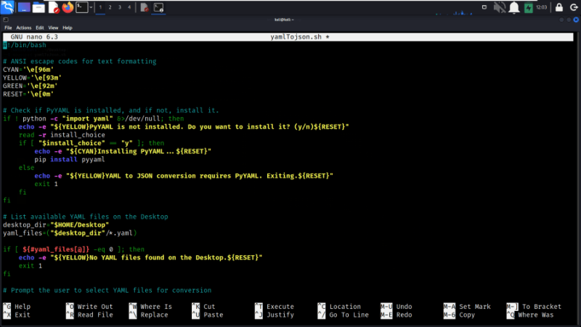Viewport: 581px width, 327px height.
Task: Open the file manager folder icon
Action: [x=38, y=7]
